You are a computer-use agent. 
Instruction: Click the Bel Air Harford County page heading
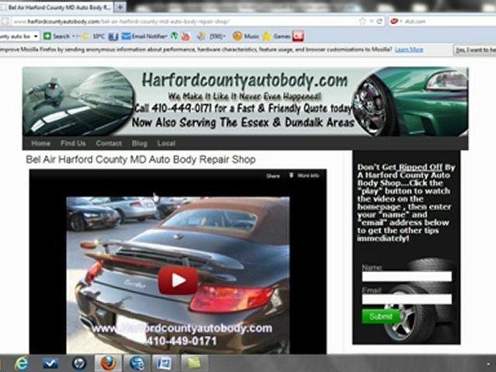[x=141, y=160]
